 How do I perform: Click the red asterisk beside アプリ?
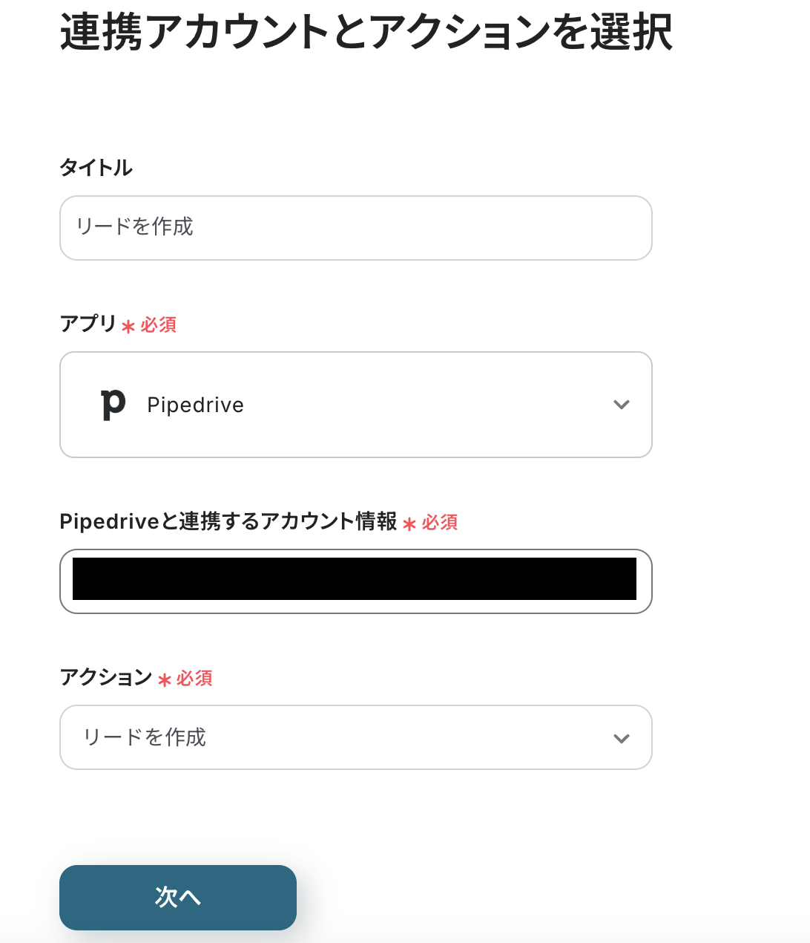[128, 326]
